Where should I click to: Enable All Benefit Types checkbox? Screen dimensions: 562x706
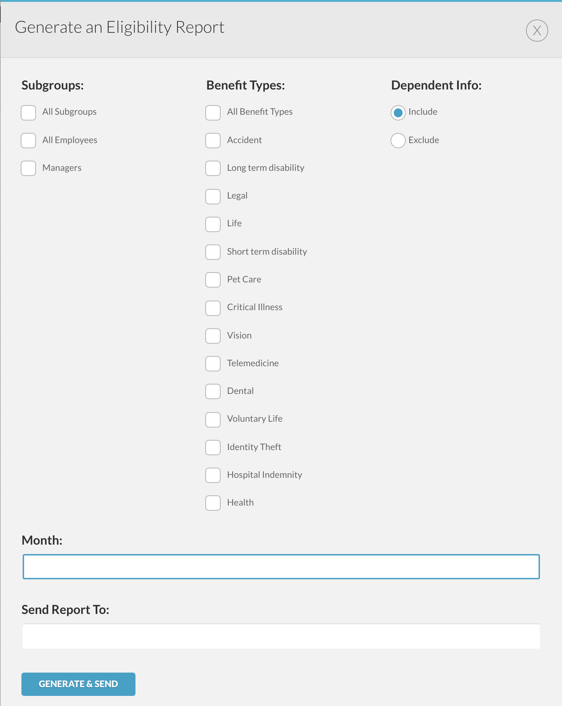coord(213,113)
